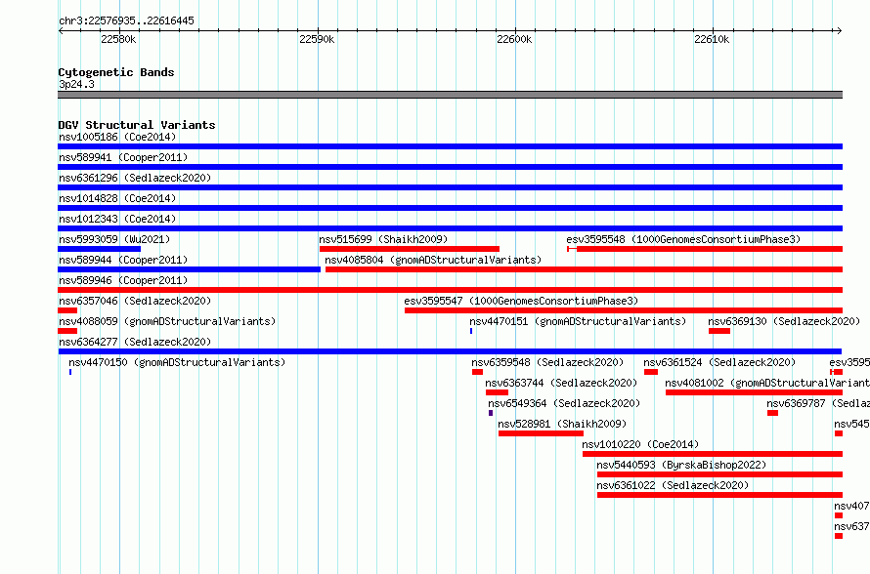
Task: Click the purple nsv6549364 marker
Action: [x=491, y=413]
